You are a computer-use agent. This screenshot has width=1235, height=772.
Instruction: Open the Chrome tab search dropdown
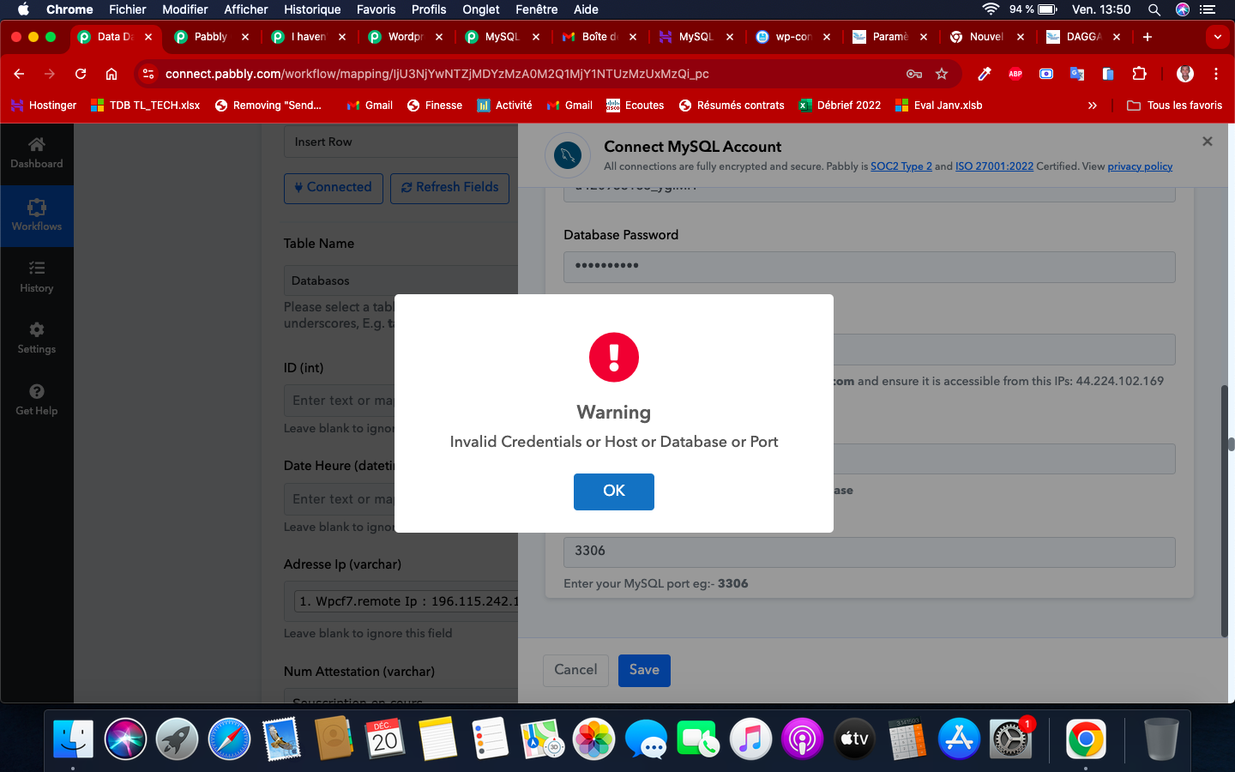pos(1217,37)
